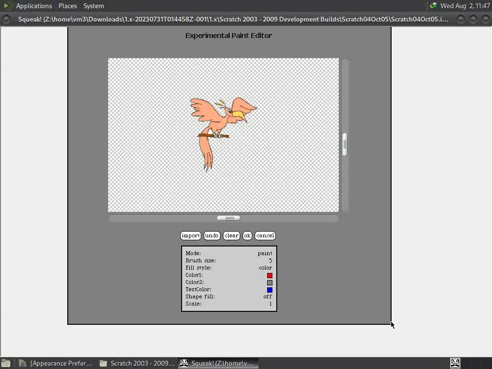Click the 'Mode:' label
The image size is (492, 369).
[x=193, y=253]
